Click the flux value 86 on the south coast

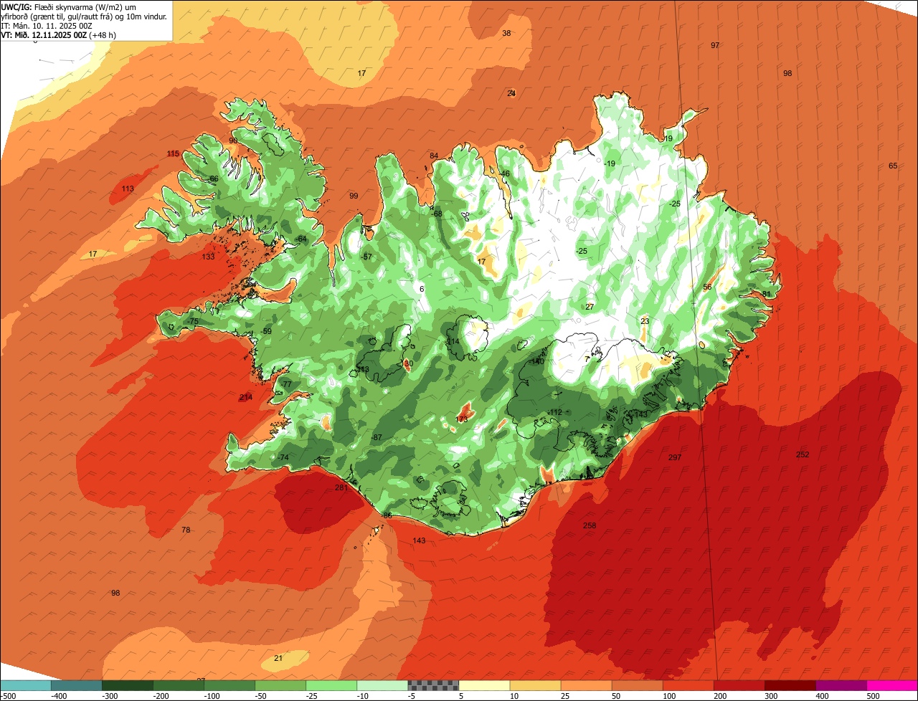coord(388,515)
